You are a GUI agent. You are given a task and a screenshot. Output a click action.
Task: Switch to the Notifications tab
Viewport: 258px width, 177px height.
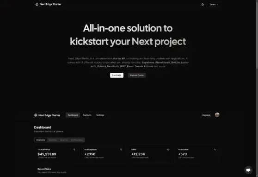click(77, 140)
